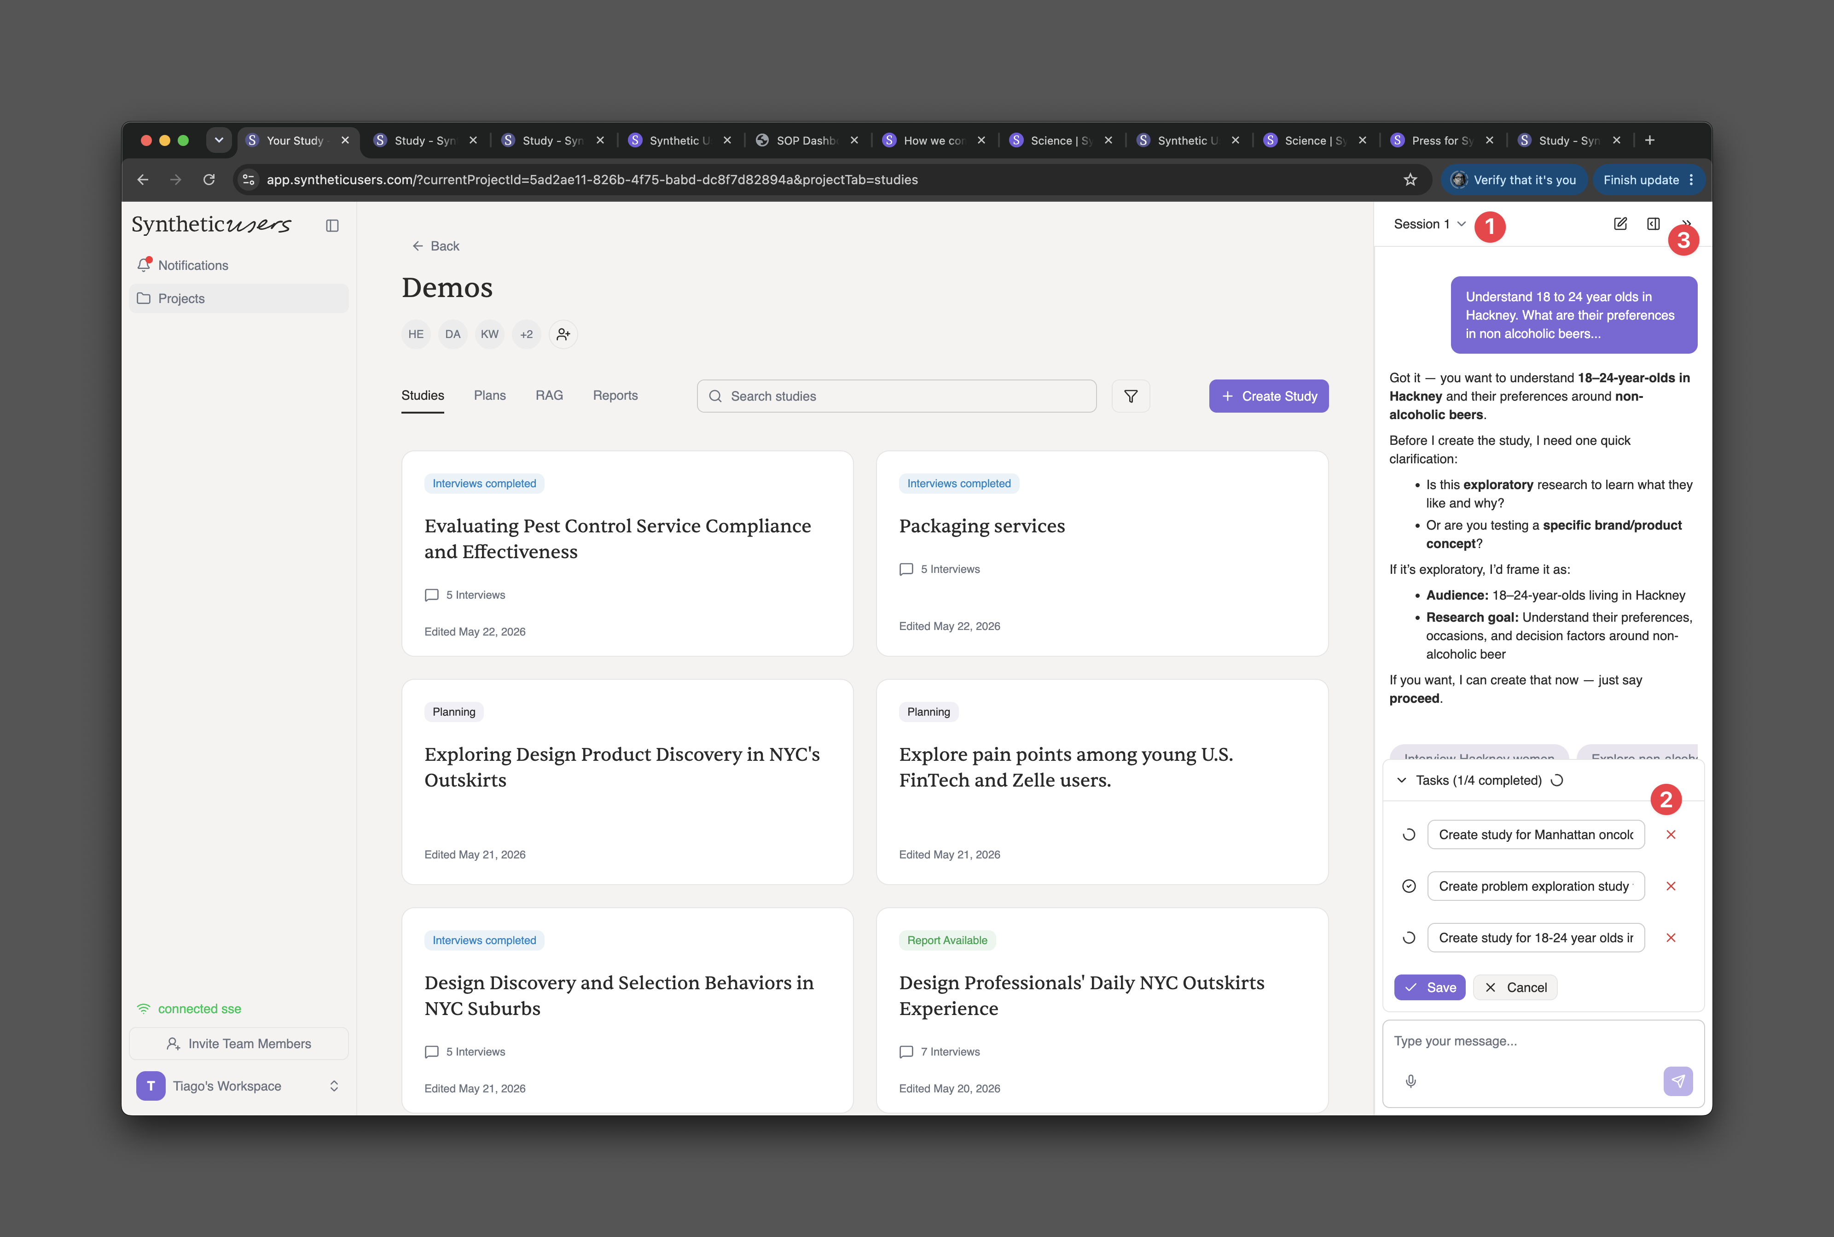Open Exploring Design Product Discovery study

627,782
